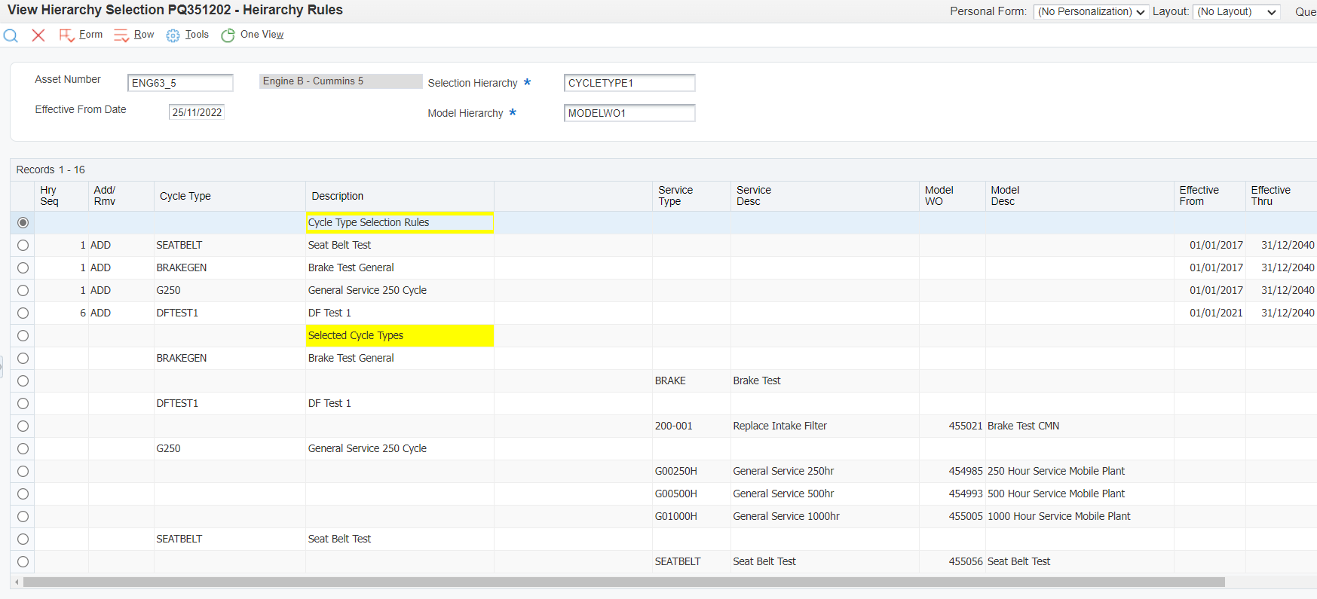Viewport: 1317px width, 599px height.
Task: Click the One View icon
Action: tap(228, 35)
